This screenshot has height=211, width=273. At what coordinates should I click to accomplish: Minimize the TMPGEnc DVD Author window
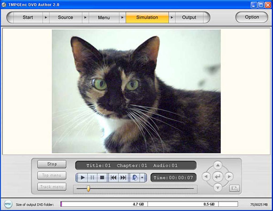254,5
